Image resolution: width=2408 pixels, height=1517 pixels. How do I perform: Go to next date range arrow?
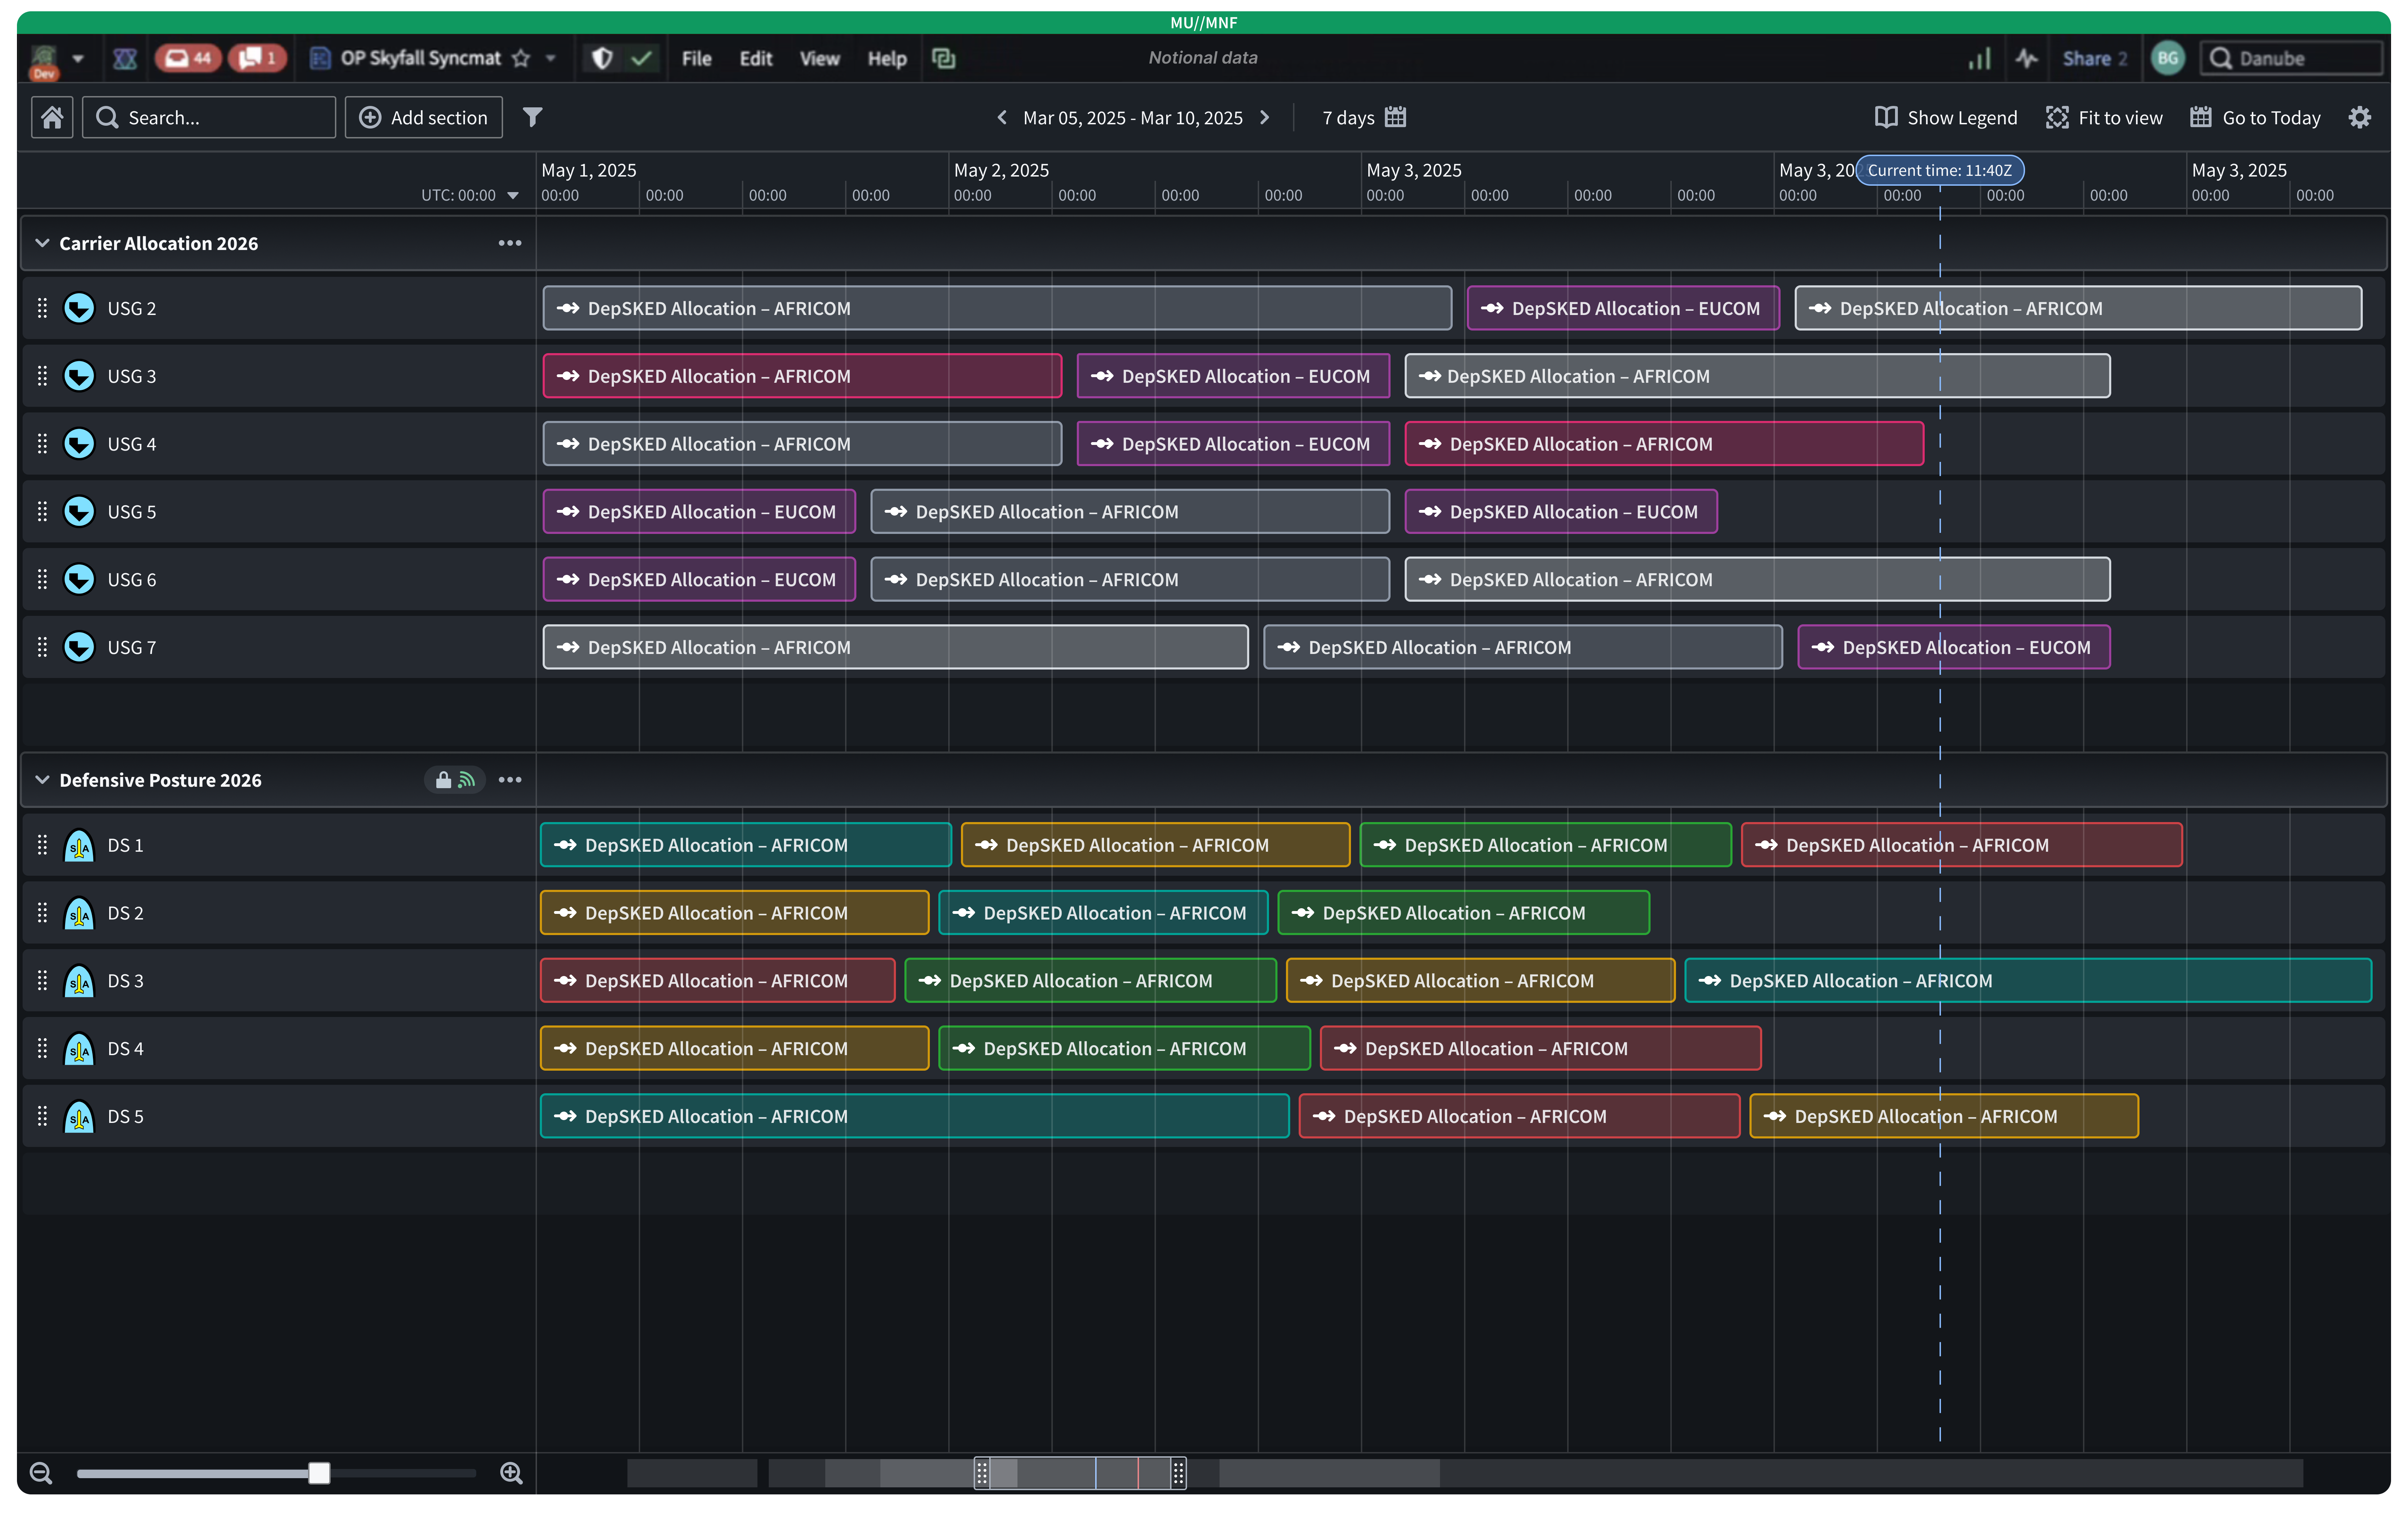point(1265,118)
